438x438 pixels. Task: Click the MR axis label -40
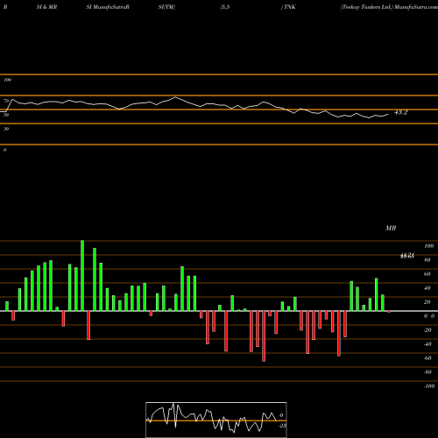click(x=427, y=344)
